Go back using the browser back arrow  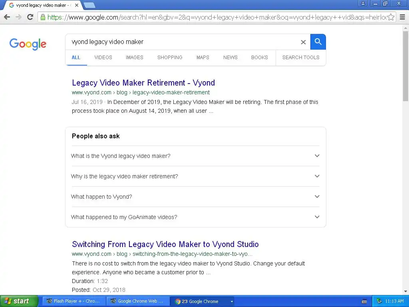tap(7, 17)
